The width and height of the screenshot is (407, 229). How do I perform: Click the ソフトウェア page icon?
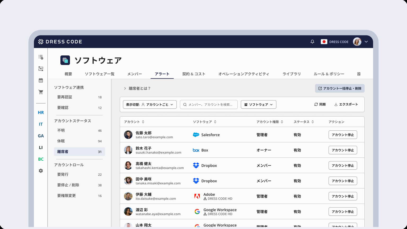(x=65, y=60)
